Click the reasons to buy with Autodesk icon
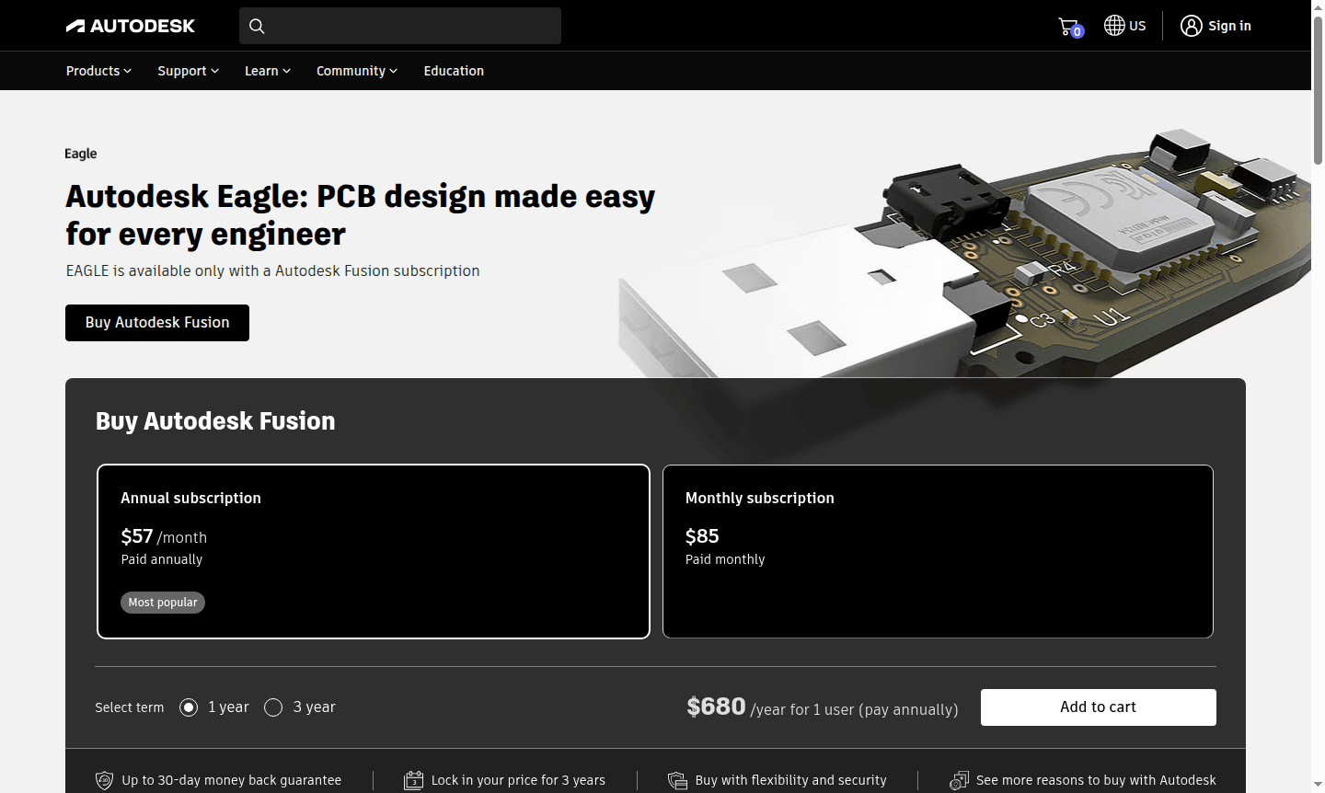The height and width of the screenshot is (793, 1325). coord(959,780)
